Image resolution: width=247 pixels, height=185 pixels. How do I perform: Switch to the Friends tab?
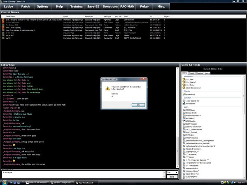tap(192, 73)
